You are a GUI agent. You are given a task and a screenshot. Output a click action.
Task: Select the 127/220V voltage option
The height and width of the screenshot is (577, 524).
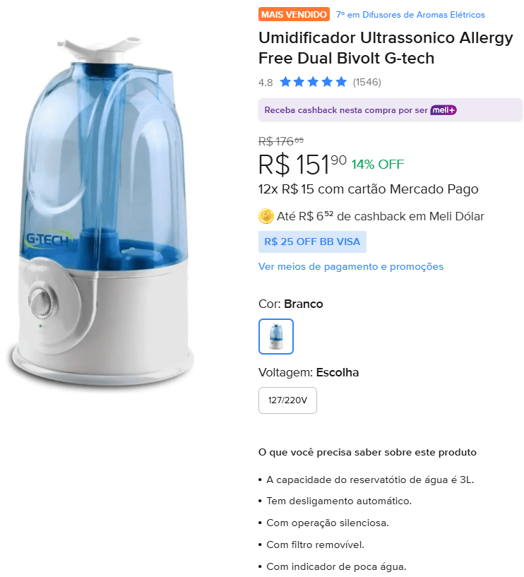pos(287,400)
